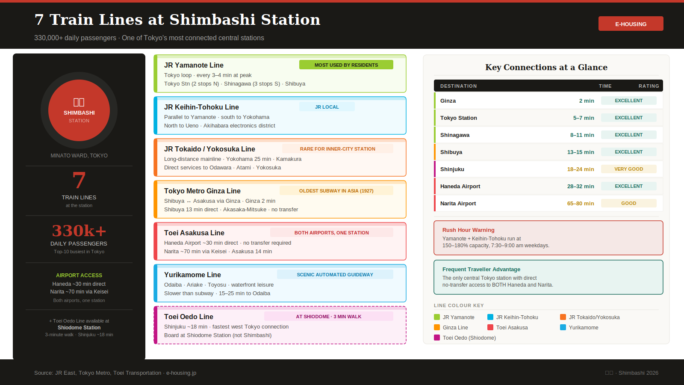This screenshot has width=684, height=385.
Task: Click the DESTINATION column header
Action: (459, 86)
